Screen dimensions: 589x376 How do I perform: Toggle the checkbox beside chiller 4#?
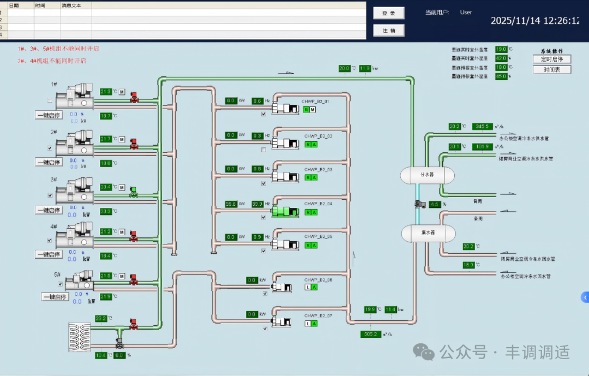click(x=49, y=240)
